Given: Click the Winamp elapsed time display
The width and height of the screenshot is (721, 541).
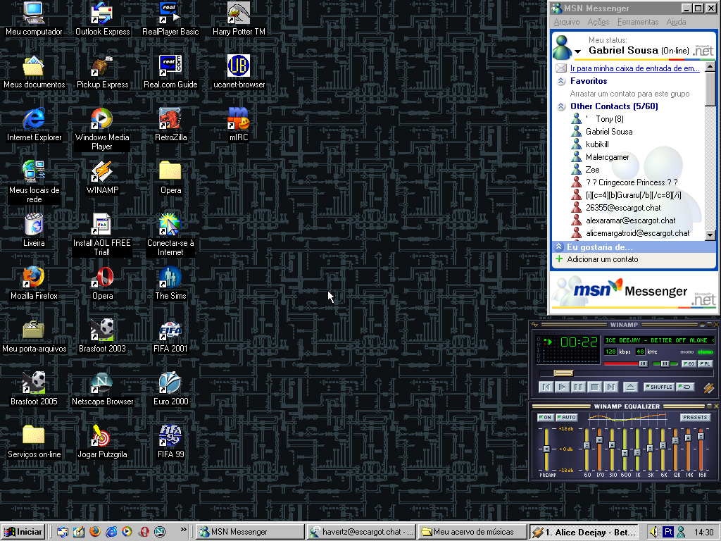Looking at the screenshot, I should click(x=579, y=342).
